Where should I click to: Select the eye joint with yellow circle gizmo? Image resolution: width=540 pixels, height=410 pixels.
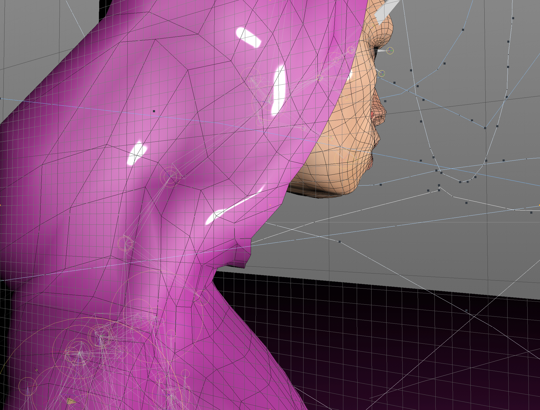point(390,51)
